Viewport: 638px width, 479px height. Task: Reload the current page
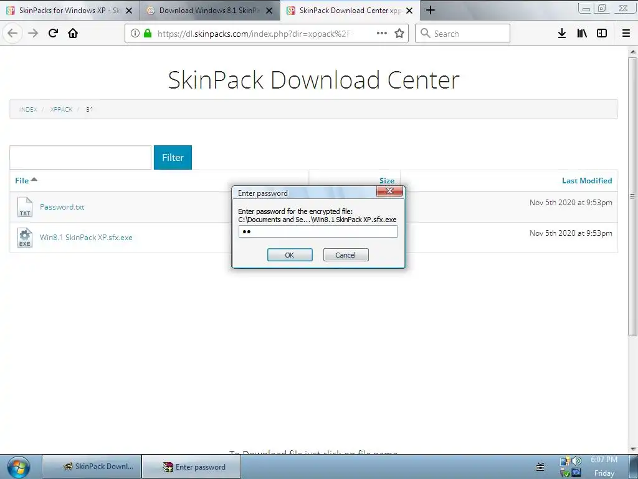click(53, 33)
